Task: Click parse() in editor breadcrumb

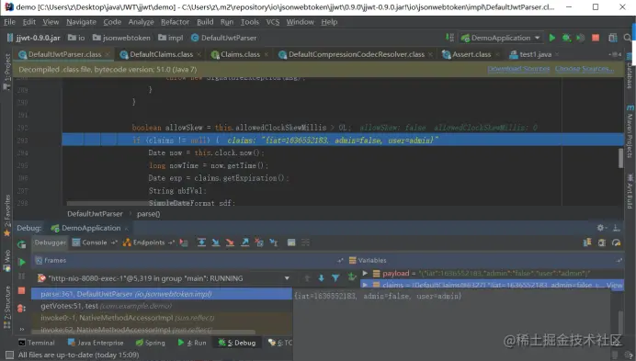Action: tap(149, 214)
